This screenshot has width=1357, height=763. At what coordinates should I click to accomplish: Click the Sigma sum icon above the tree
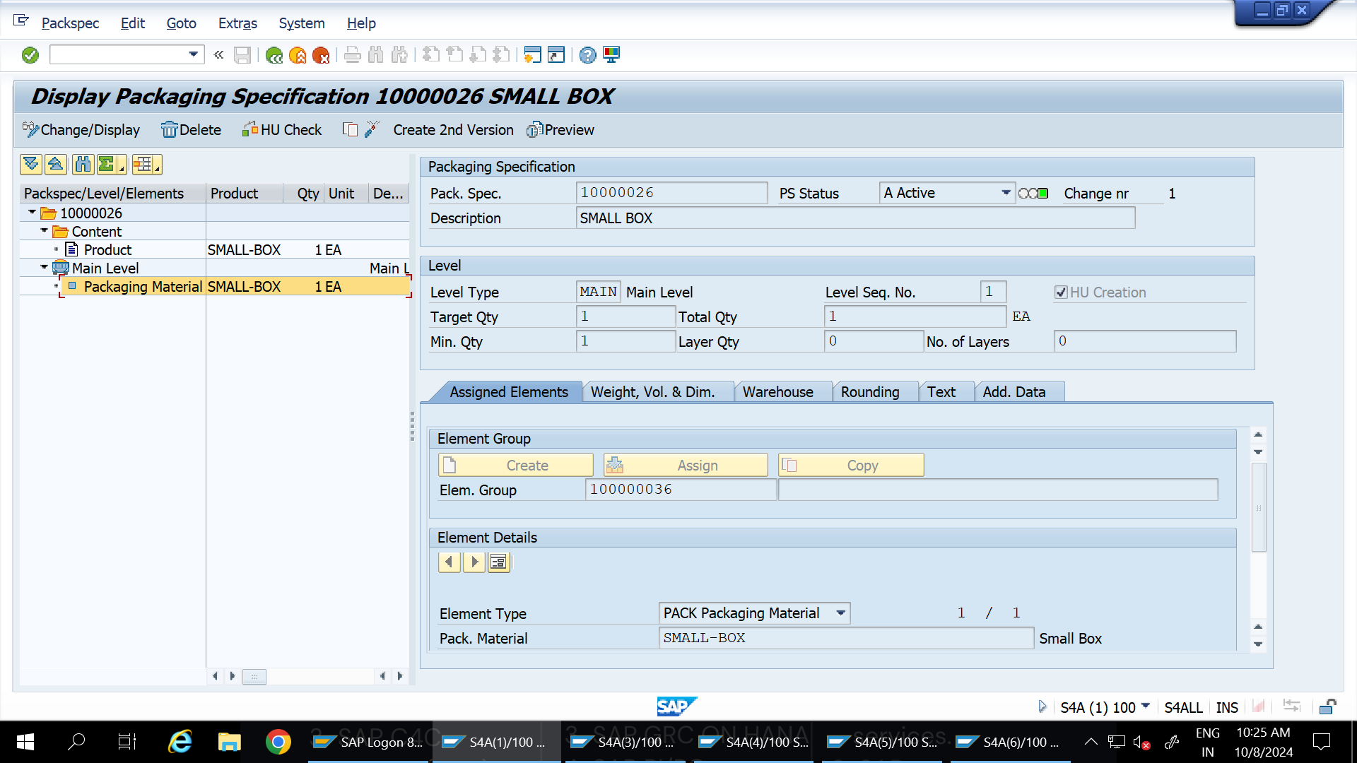coord(106,164)
